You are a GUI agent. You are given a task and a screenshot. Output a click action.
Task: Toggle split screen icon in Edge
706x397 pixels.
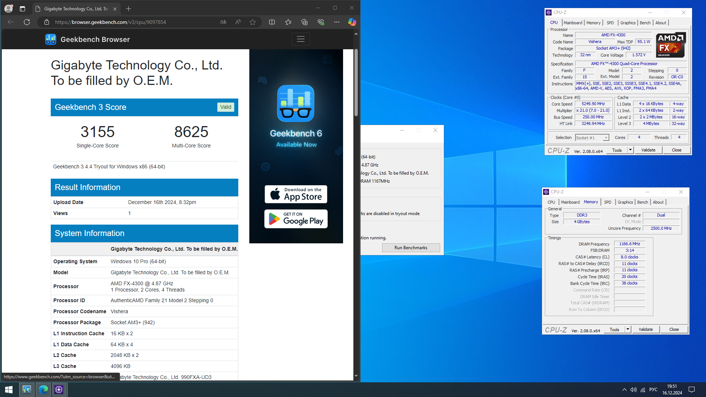pyautogui.click(x=272, y=22)
